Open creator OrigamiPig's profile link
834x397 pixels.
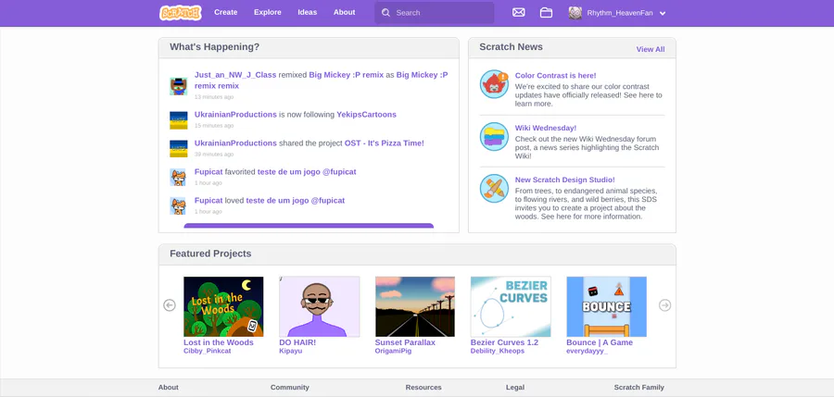[x=393, y=351]
